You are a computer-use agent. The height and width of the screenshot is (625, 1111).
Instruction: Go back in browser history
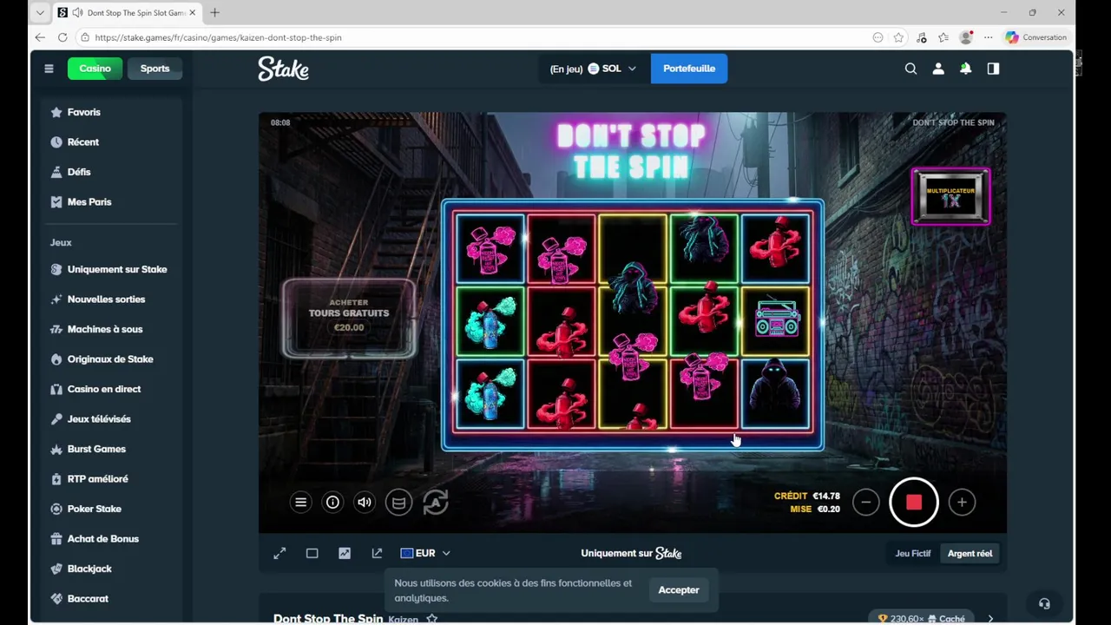[40, 37]
